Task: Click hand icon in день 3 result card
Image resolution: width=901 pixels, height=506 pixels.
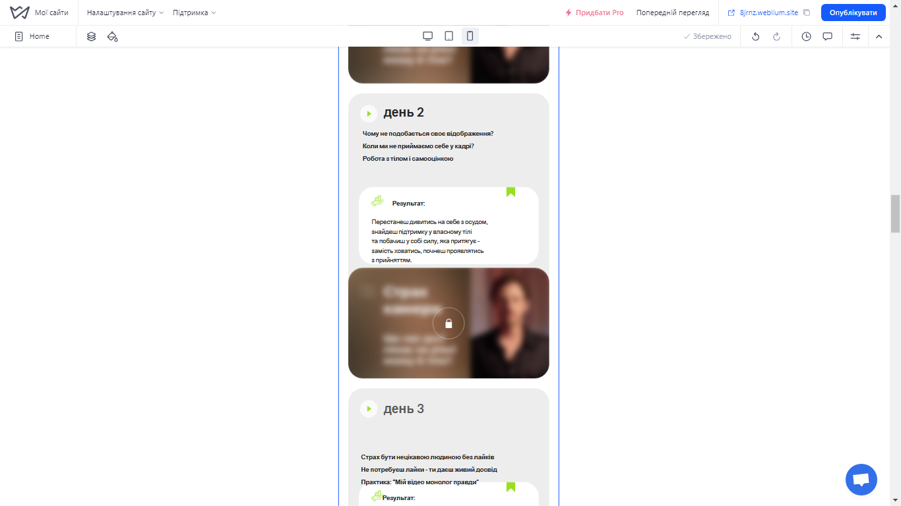Action: [x=377, y=495]
